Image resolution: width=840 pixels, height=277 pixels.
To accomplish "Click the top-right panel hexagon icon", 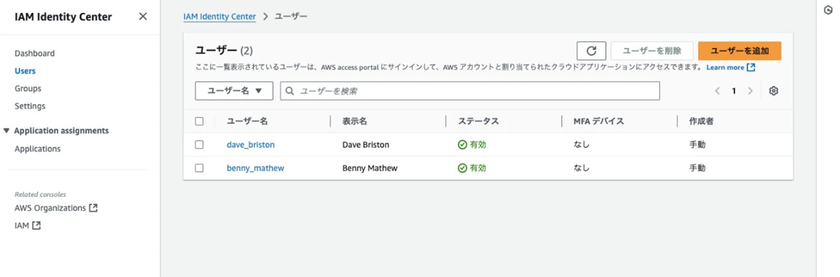I will (x=828, y=10).
